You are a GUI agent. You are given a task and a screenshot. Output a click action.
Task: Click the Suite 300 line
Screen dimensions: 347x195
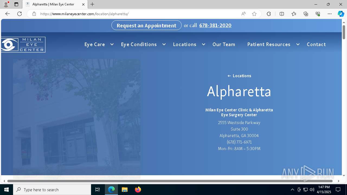point(239,129)
